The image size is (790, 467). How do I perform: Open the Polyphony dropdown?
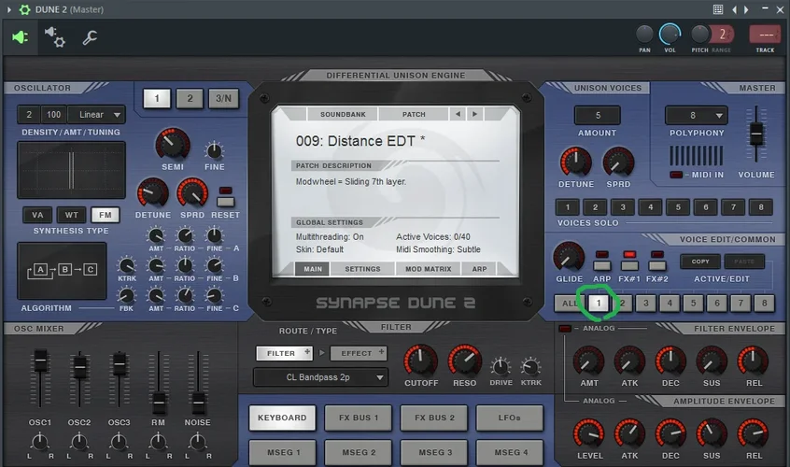tap(697, 115)
